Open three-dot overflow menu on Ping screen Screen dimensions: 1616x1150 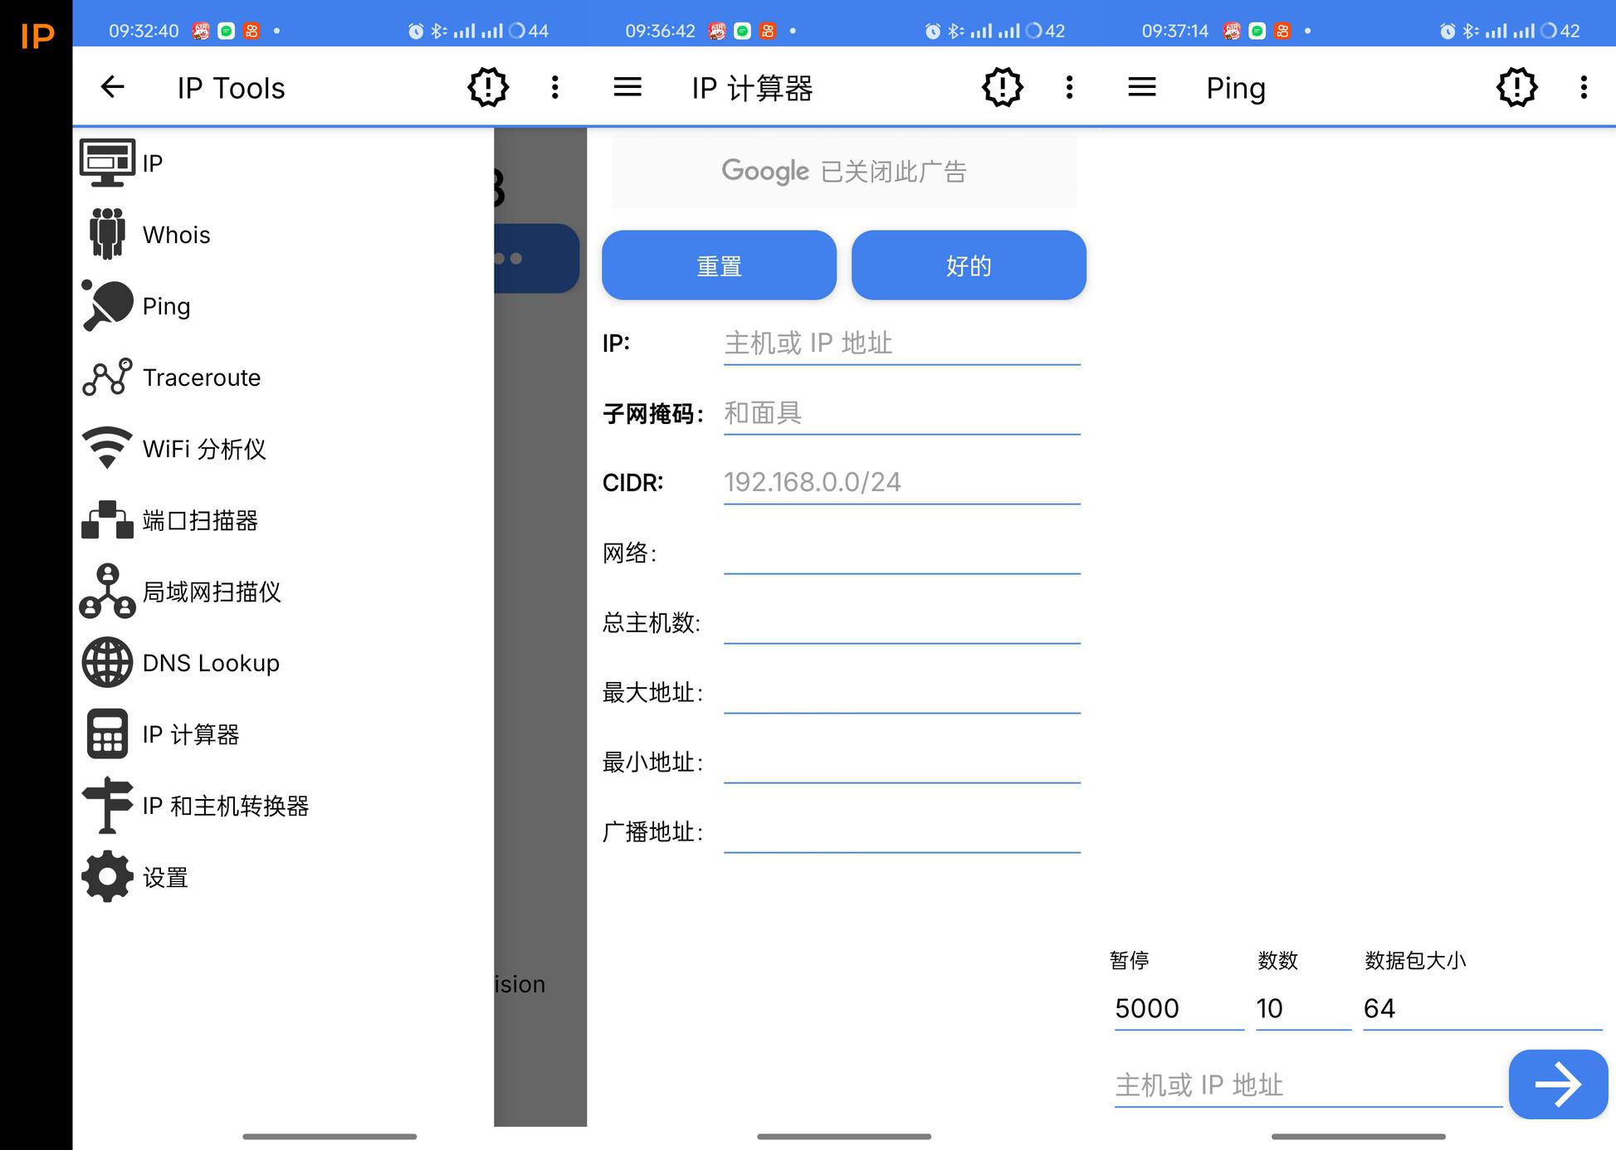[x=1584, y=87]
